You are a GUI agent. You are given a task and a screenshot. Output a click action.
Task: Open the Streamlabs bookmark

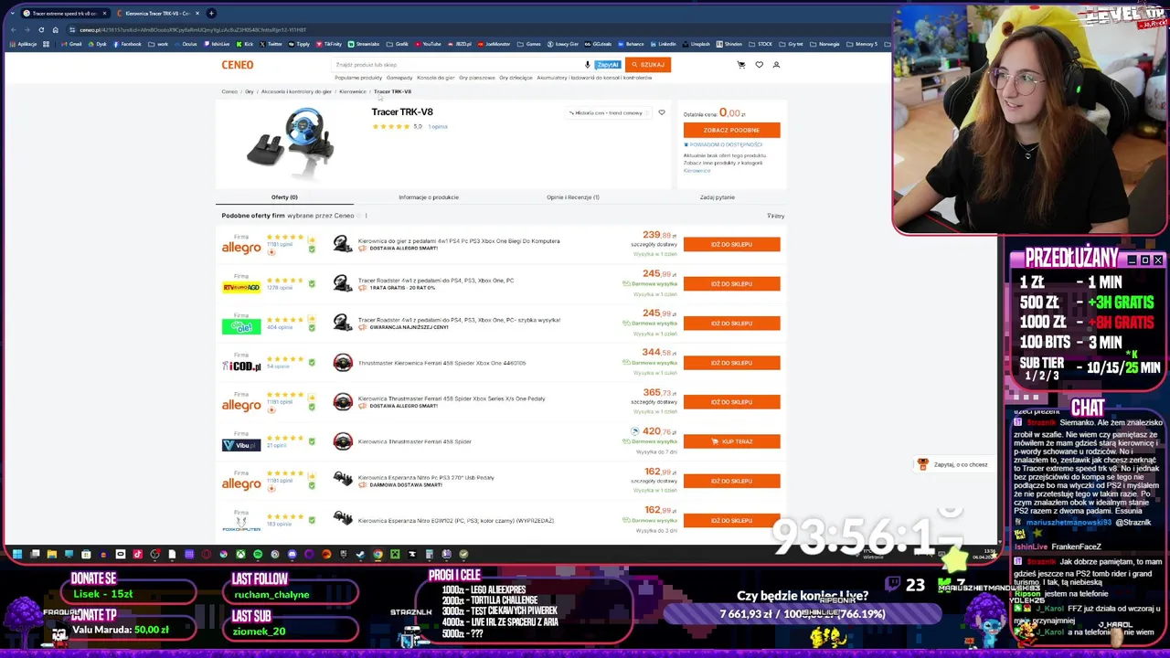[x=364, y=44]
